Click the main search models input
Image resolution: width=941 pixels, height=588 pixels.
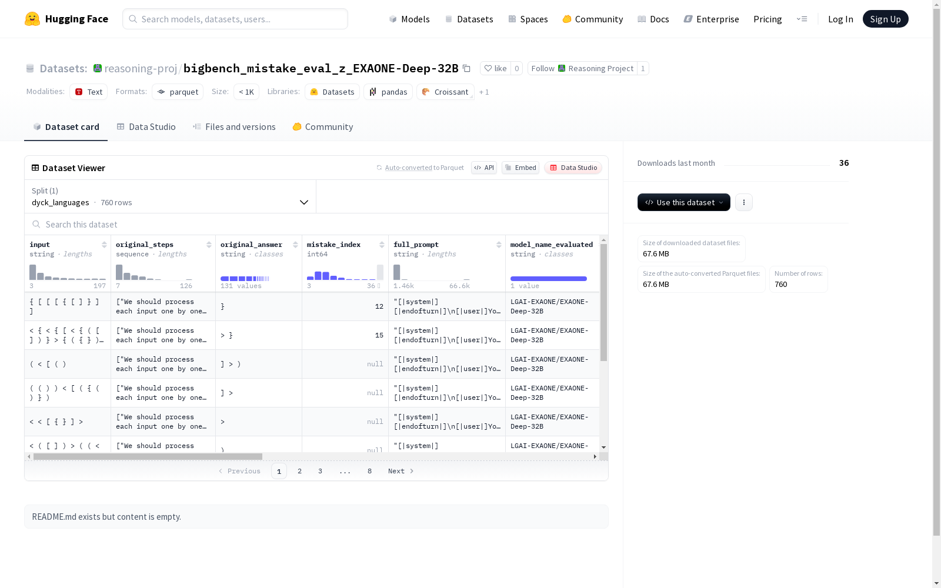235,19
